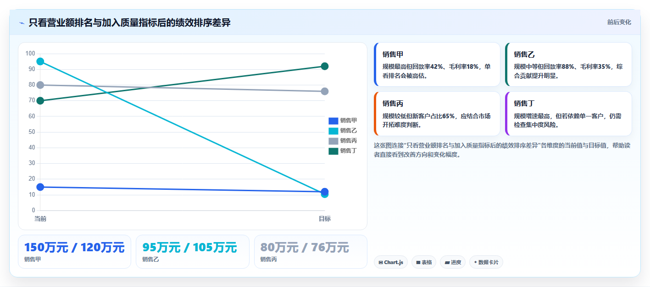Select the 80万元 / 76万元 stat card
The width and height of the screenshot is (650, 287).
click(311, 252)
